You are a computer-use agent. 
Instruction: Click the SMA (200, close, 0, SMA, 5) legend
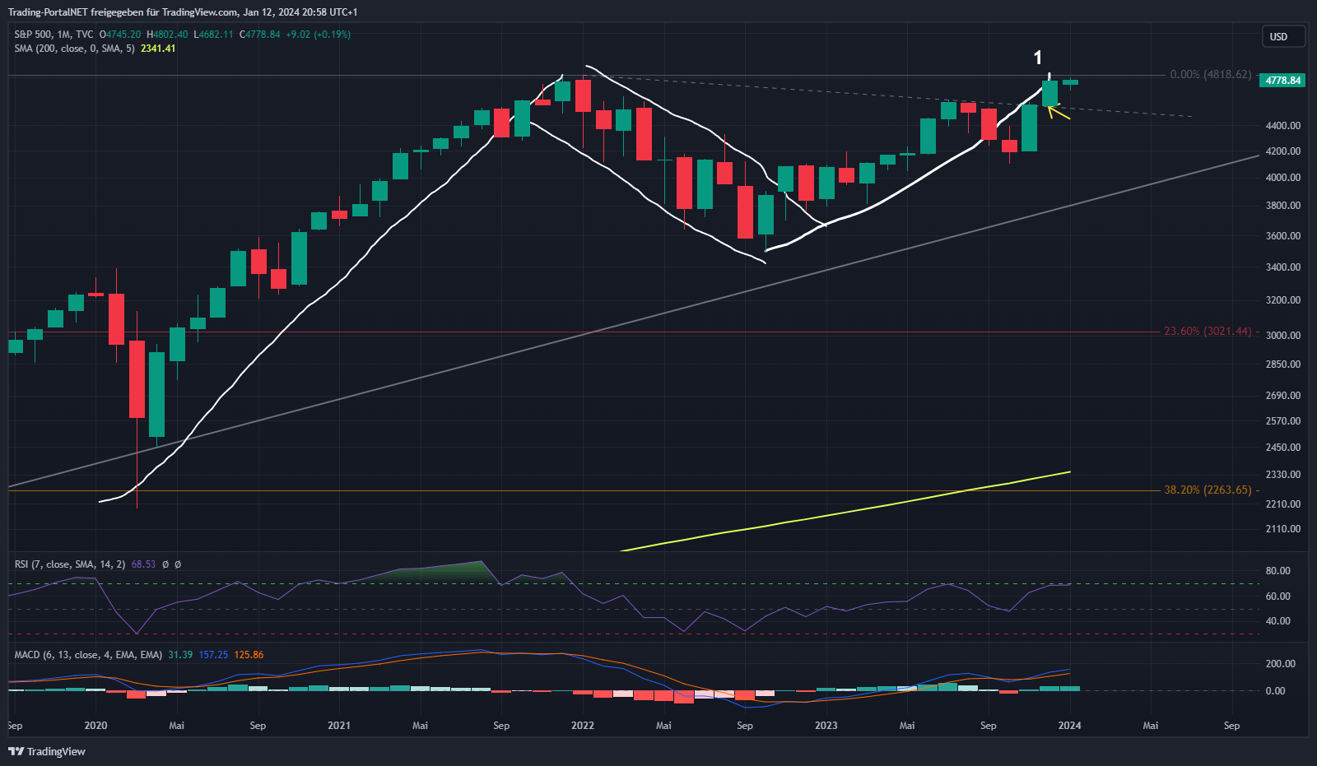pos(74,49)
